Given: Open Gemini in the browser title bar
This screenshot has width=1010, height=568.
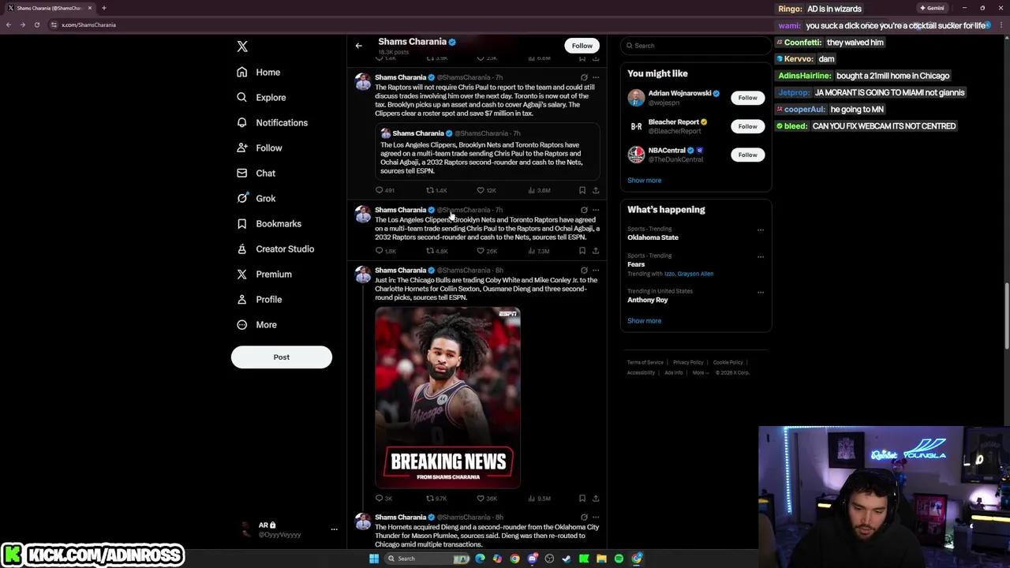Looking at the screenshot, I should [x=932, y=8].
